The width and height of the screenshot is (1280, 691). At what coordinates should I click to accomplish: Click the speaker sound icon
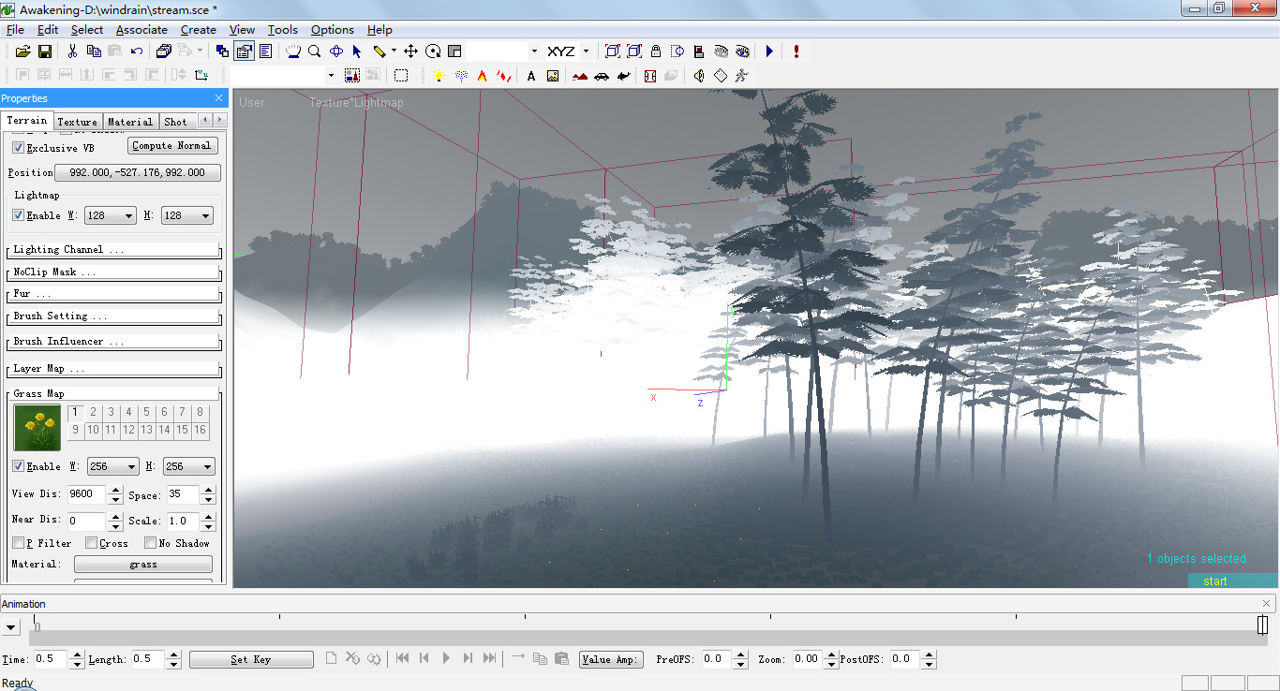coord(699,75)
